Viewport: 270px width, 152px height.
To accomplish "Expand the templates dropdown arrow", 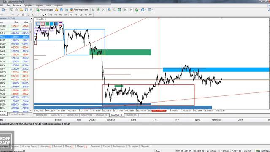I will click(x=152, y=10).
